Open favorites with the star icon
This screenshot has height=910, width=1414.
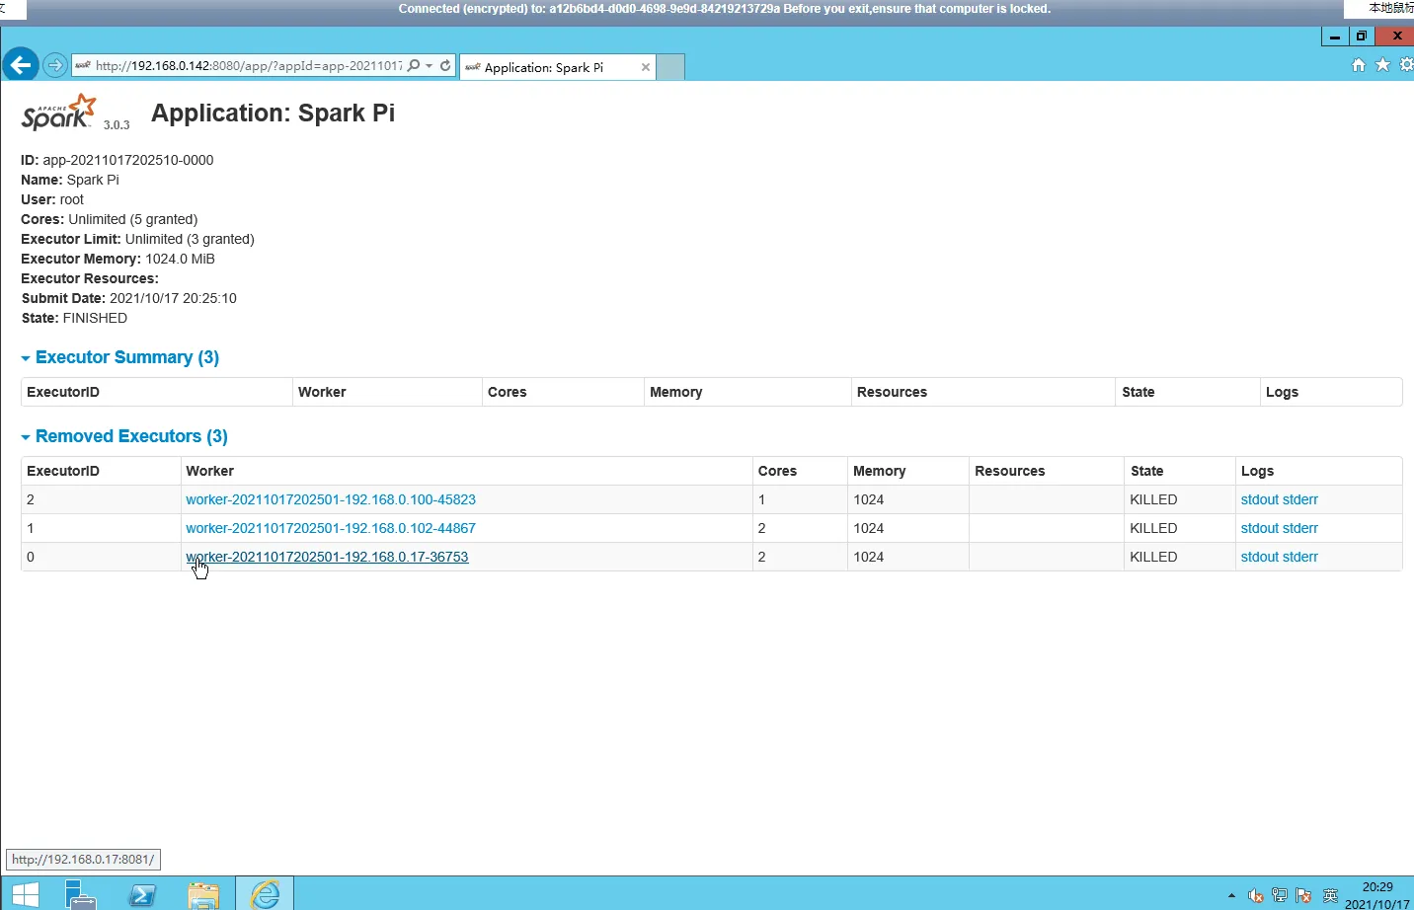pyautogui.click(x=1382, y=65)
